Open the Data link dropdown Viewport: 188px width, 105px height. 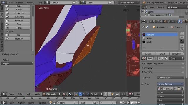point(177,58)
